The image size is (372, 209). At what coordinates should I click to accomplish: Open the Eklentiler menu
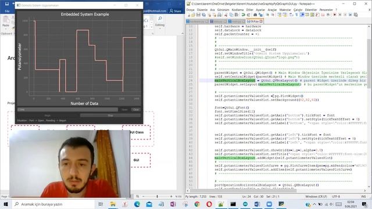311,10
